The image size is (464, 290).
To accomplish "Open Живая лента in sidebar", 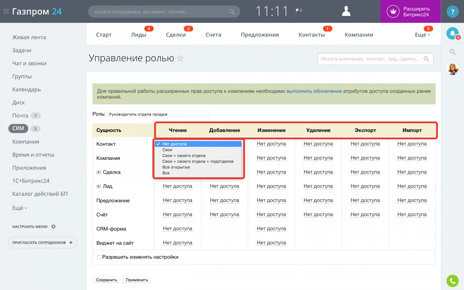I will click(29, 37).
